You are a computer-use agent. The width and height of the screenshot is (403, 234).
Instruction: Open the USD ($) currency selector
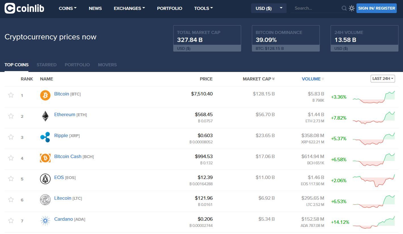(269, 8)
